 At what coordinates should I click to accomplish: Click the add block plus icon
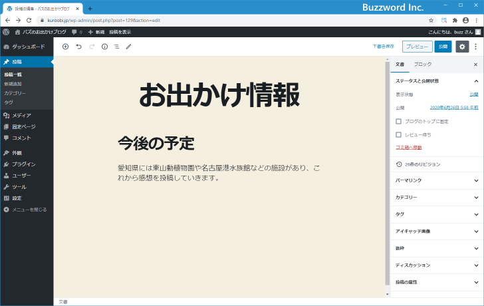click(x=65, y=47)
